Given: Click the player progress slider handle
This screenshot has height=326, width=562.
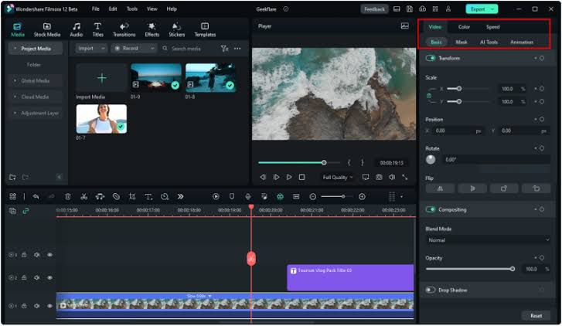Looking at the screenshot, I should tap(324, 163).
